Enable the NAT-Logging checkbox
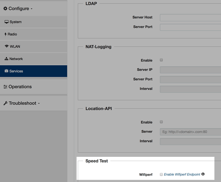The height and width of the screenshot is (182, 221). pyautogui.click(x=161, y=60)
